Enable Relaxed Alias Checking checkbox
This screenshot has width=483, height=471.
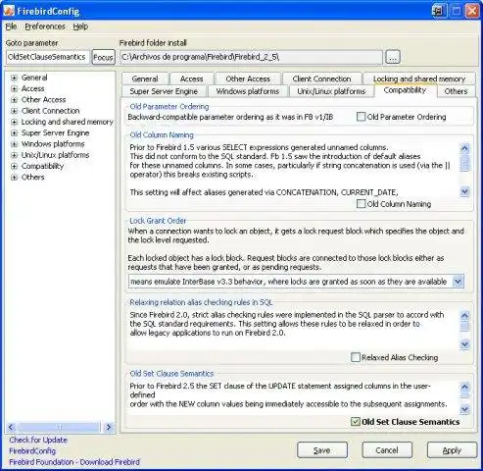[x=356, y=357]
